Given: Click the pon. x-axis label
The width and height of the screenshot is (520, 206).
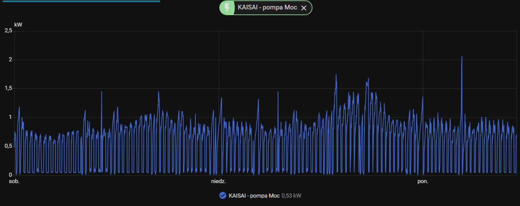Looking at the screenshot, I should coord(423,181).
